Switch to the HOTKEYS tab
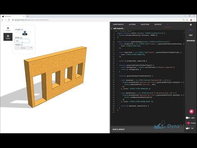 click(158, 24)
